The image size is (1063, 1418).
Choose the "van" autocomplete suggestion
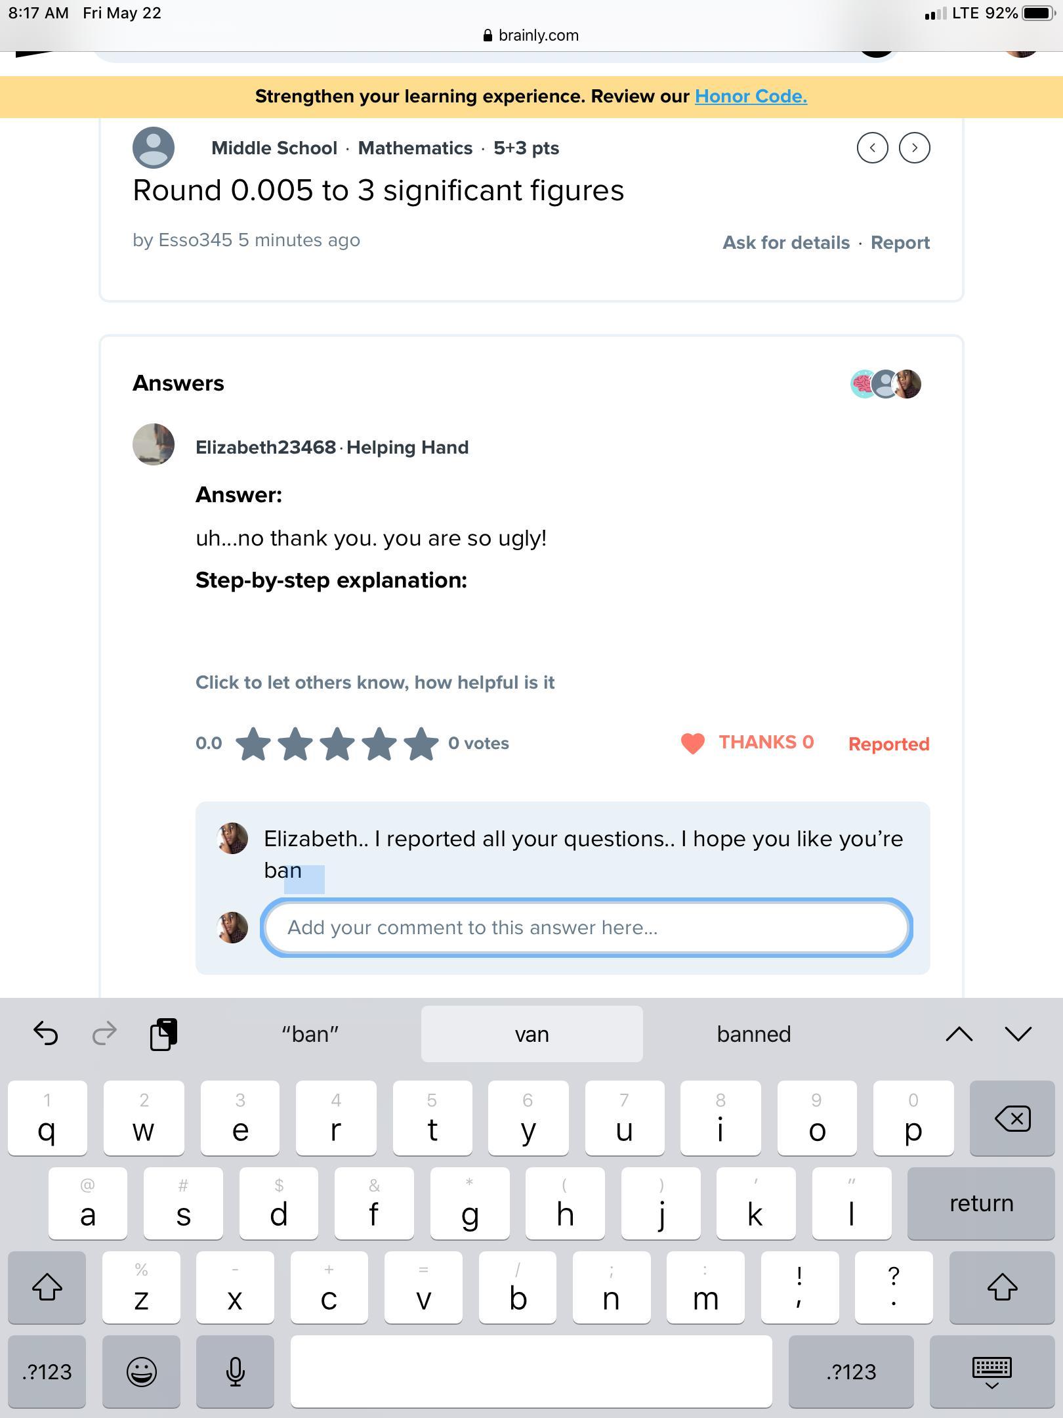[x=532, y=1034]
